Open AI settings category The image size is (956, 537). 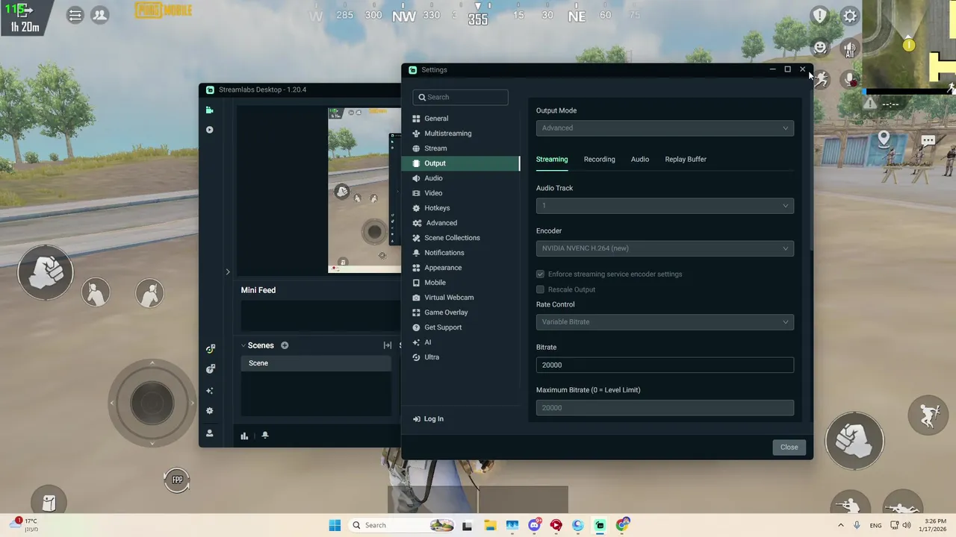[461, 342]
